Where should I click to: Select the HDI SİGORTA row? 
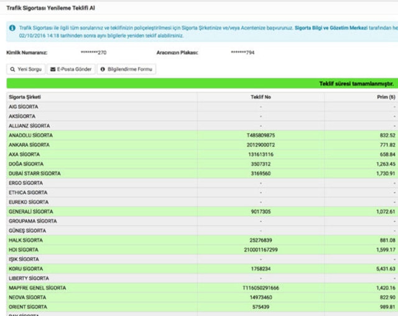pos(202,250)
